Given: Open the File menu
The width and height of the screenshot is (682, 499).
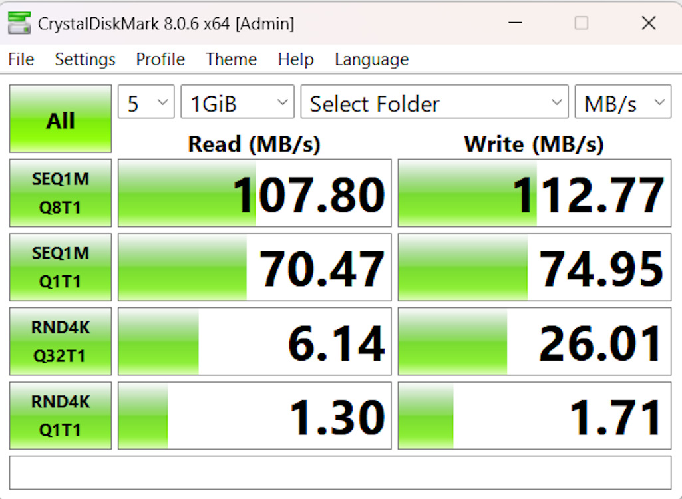Looking at the screenshot, I should tap(21, 59).
